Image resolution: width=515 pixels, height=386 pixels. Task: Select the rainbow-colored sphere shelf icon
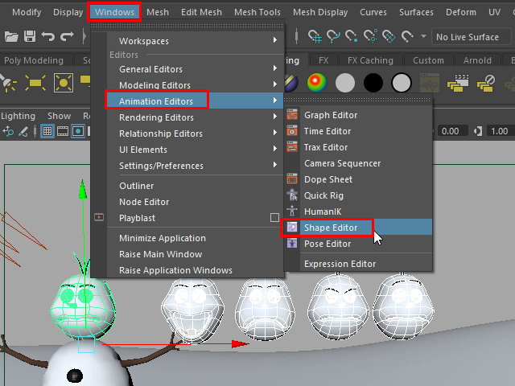click(x=318, y=83)
